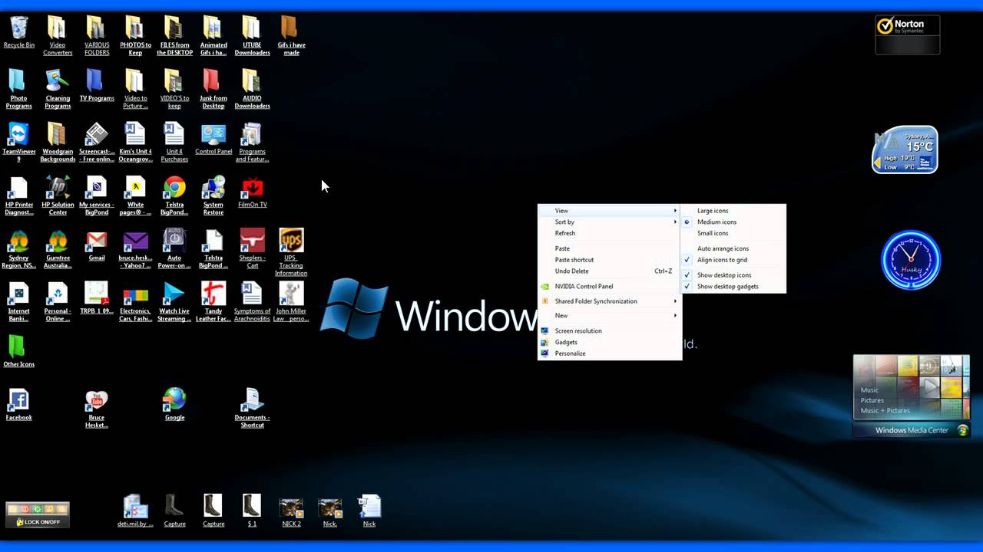The height and width of the screenshot is (552, 983).
Task: Select the TV Programs blue folder
Action: 96,85
